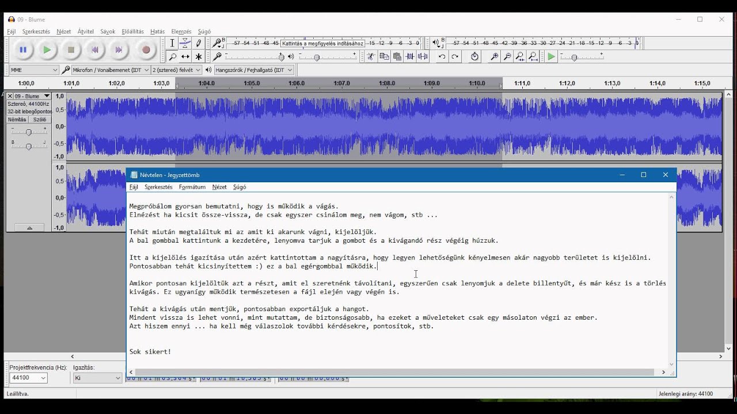737x414 pixels.
Task: Click Notepad vertical scrollbar down arrow
Action: tap(671, 364)
